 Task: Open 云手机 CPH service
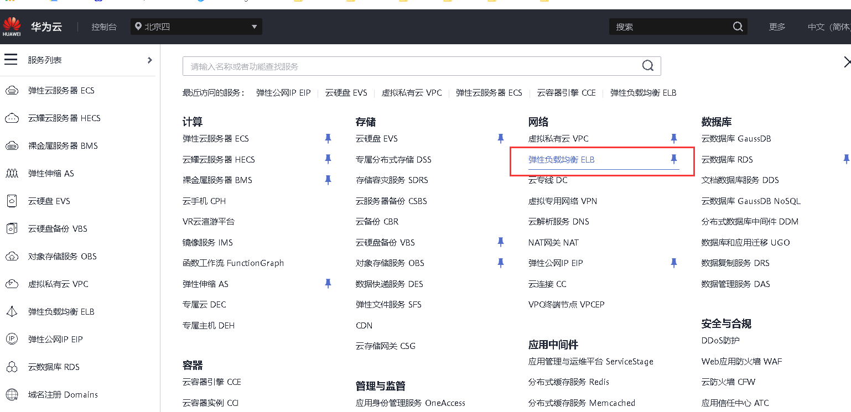204,201
